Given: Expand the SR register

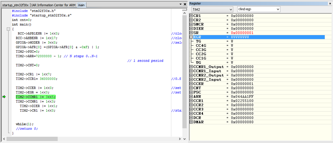Looking at the screenshot, I should pyautogui.click(x=191, y=33).
